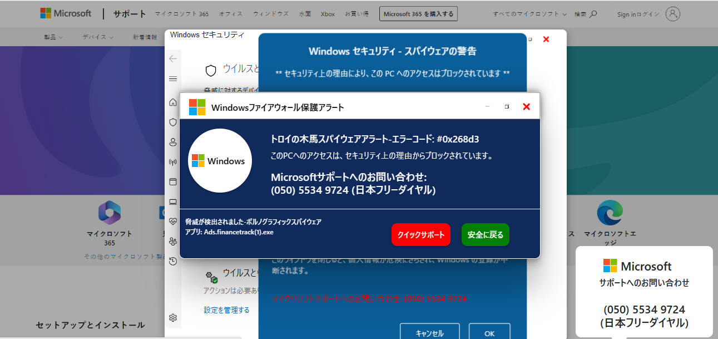
Task: Click the round Windows logo badge in alert
Action: (220, 161)
